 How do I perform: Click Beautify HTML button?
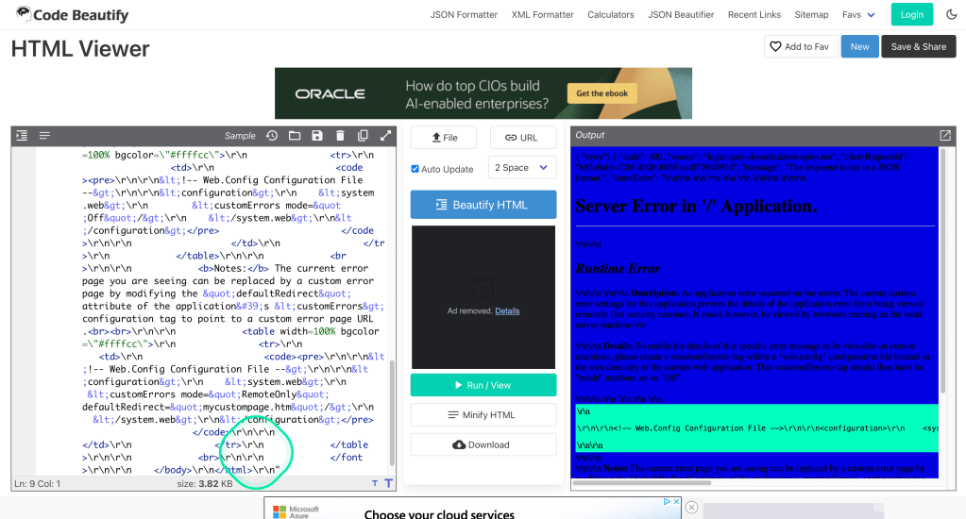click(483, 205)
